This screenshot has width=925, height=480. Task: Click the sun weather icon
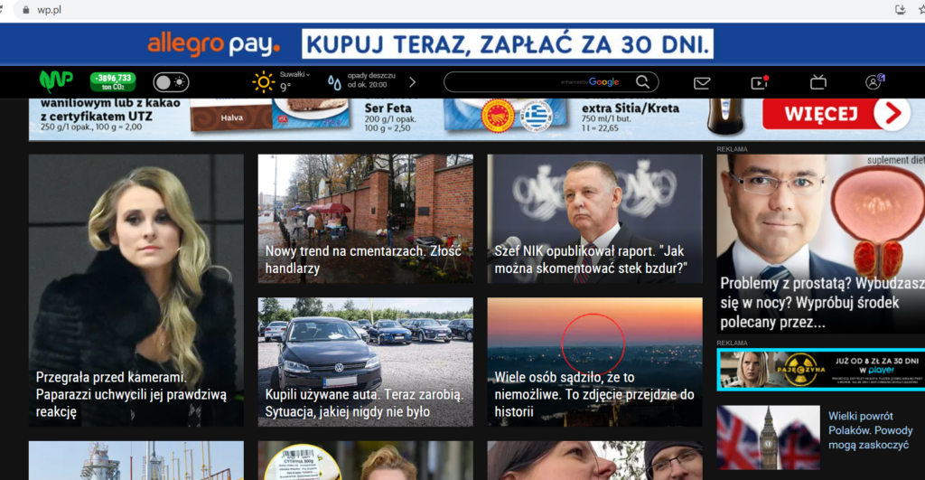point(263,81)
